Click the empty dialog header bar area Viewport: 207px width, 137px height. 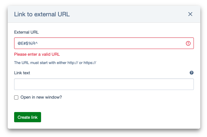(x=128, y=14)
